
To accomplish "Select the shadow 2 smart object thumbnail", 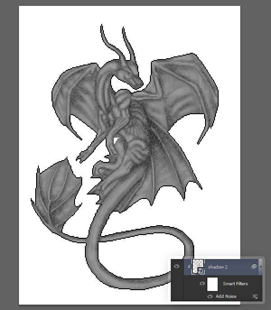I will coord(198,267).
